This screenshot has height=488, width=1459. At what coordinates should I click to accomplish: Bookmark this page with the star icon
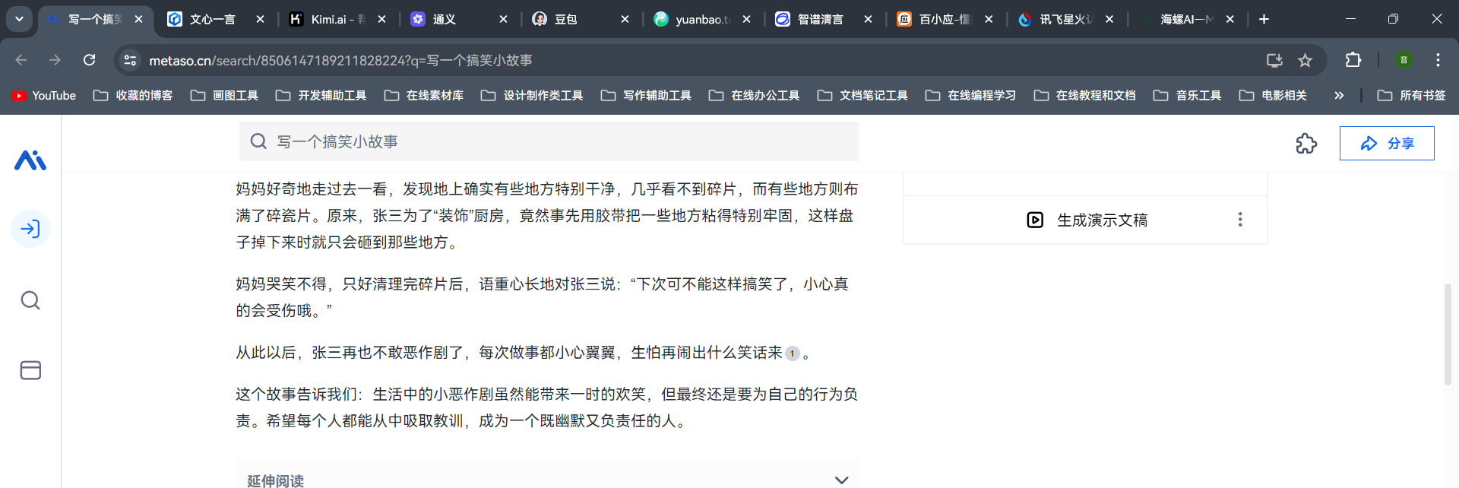[x=1305, y=60]
